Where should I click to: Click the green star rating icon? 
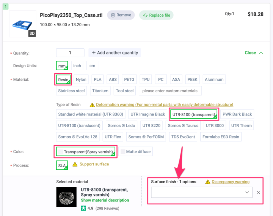coord(83,208)
